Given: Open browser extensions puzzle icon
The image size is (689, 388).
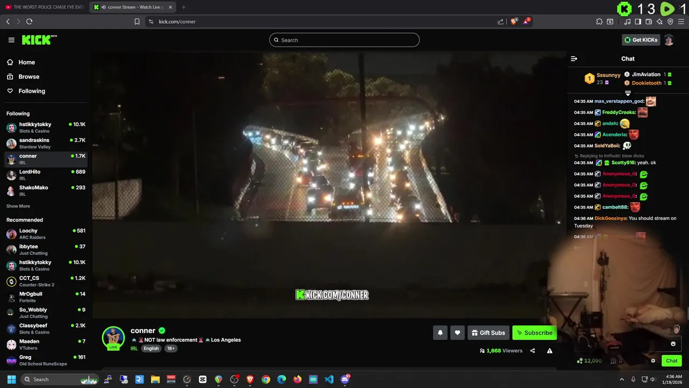Looking at the screenshot, I should coord(599,22).
